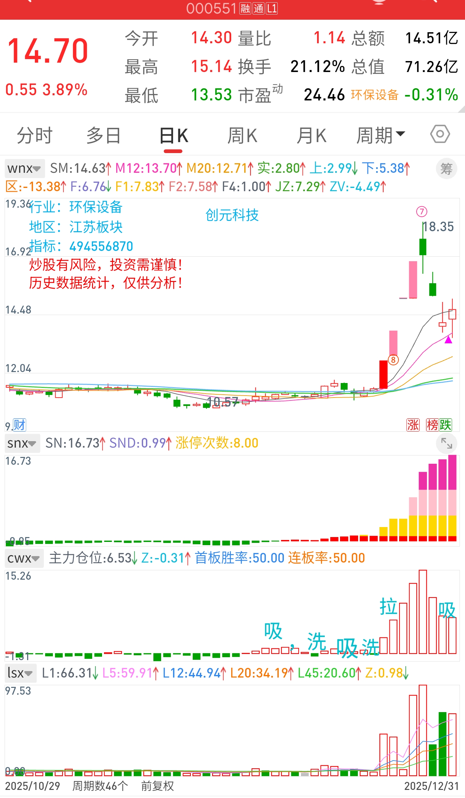Tap the 地区: 江苏板块 label
This screenshot has height=798, width=465.
76,227
